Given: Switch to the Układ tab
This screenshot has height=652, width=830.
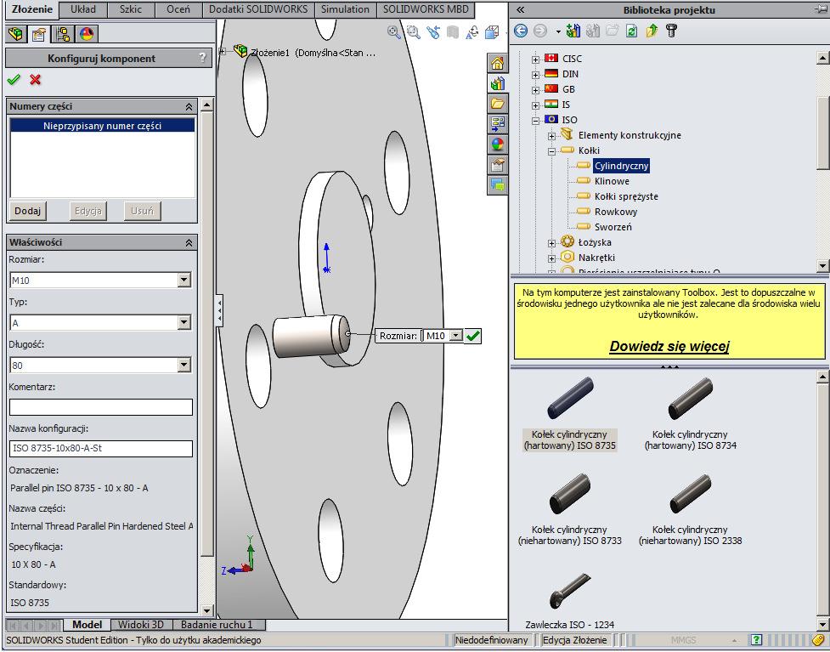Looking at the screenshot, I should click(x=83, y=9).
